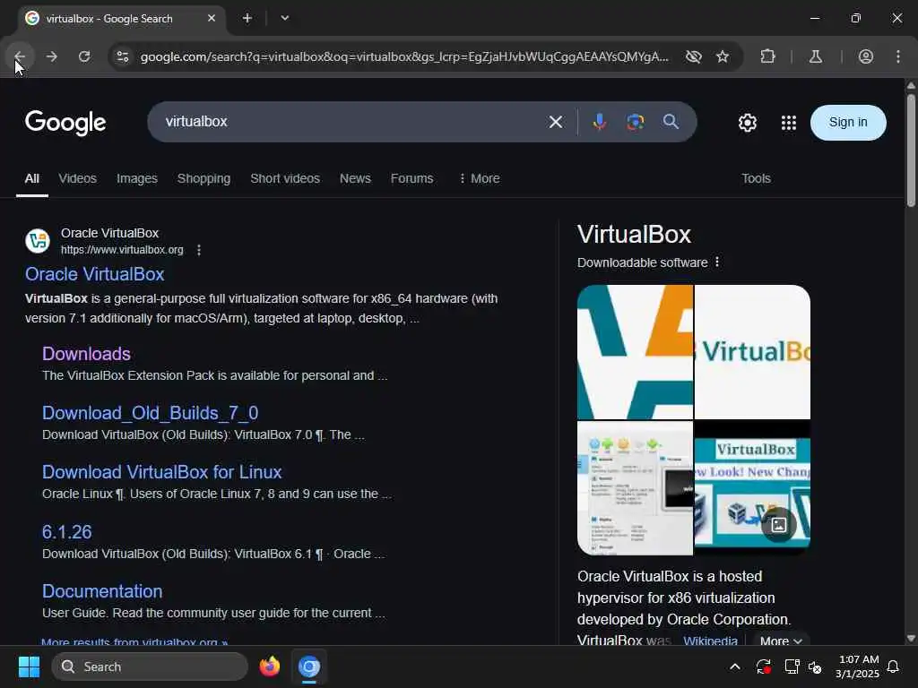
Task: Open Download VirtualBox for Linux link
Action: (x=161, y=472)
